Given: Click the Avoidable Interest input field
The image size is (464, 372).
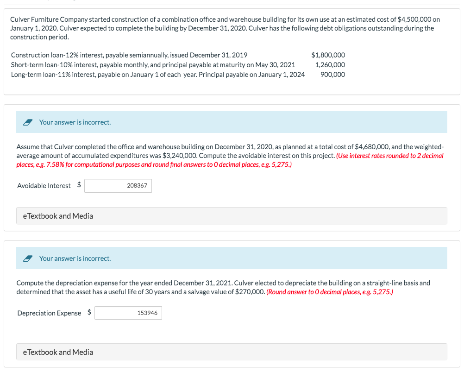Looking at the screenshot, I should point(118,186).
